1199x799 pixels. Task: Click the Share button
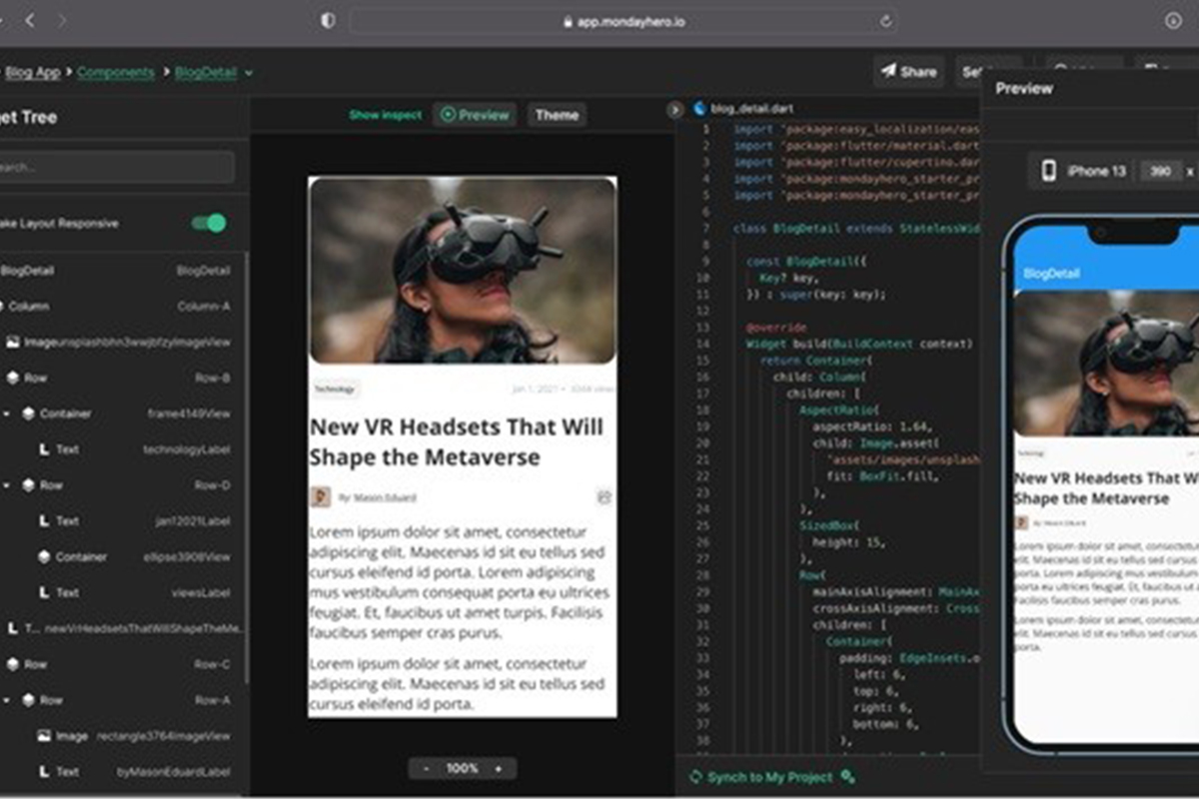coord(908,72)
